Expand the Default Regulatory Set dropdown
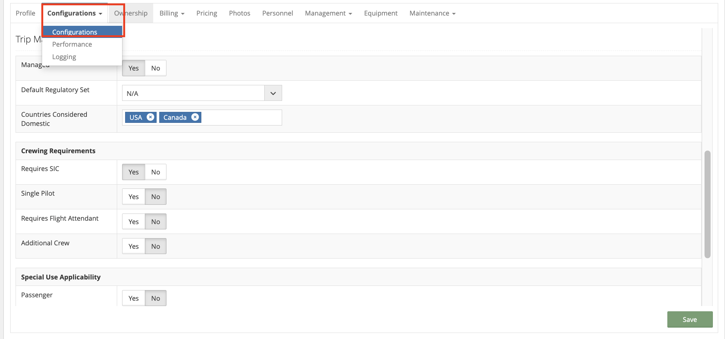This screenshot has height=339, width=725. [x=273, y=93]
